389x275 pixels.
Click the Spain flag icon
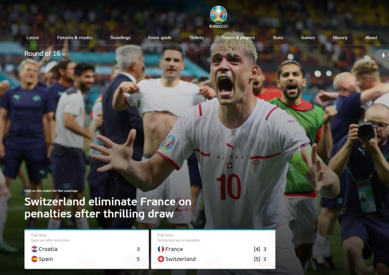pos(34,259)
